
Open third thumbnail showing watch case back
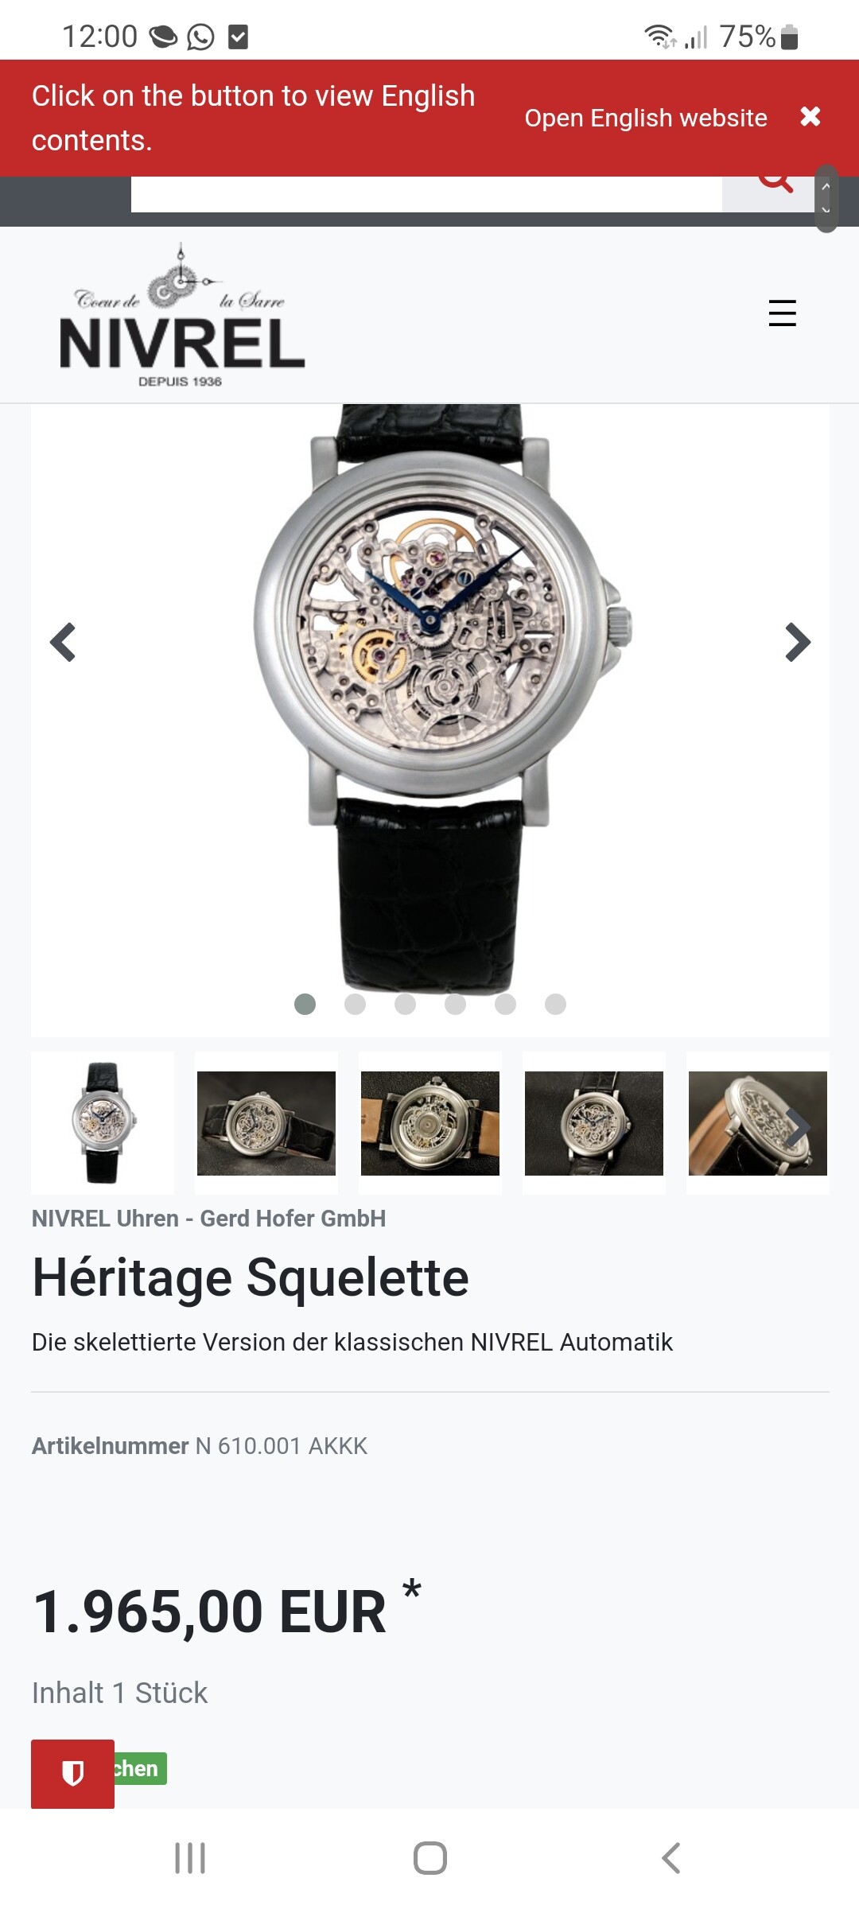click(430, 1123)
